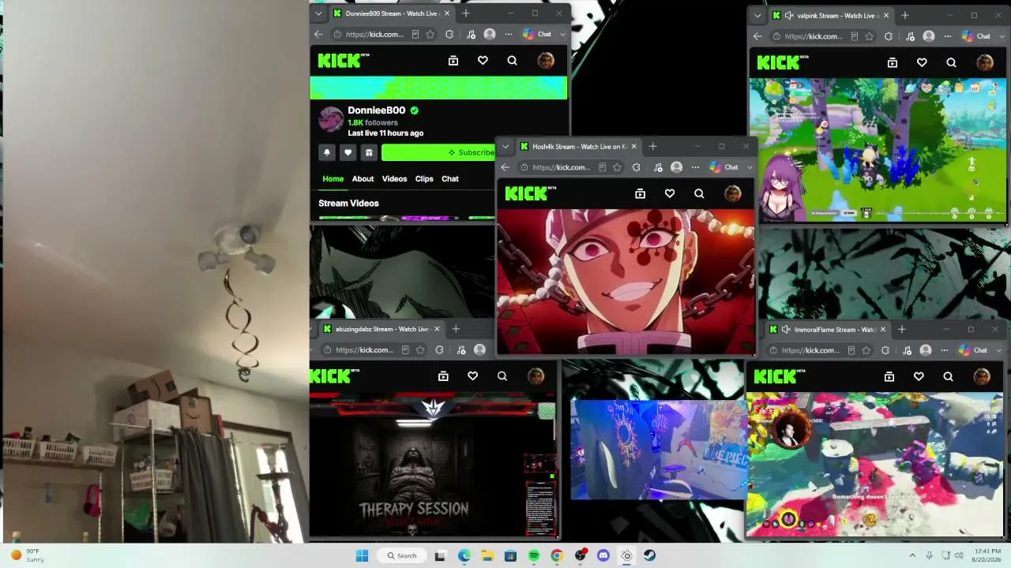Open the browse icon in Hosh4k Kick header
This screenshot has width=1011, height=568.
[641, 193]
